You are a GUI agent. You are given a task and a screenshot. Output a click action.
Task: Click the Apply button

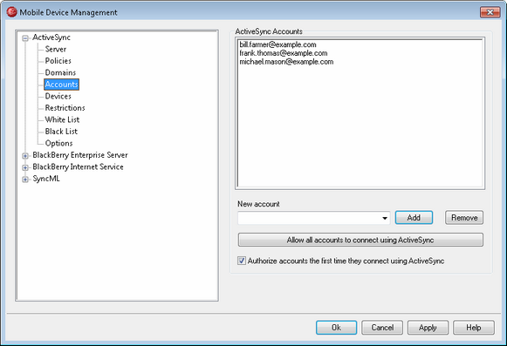click(x=428, y=328)
